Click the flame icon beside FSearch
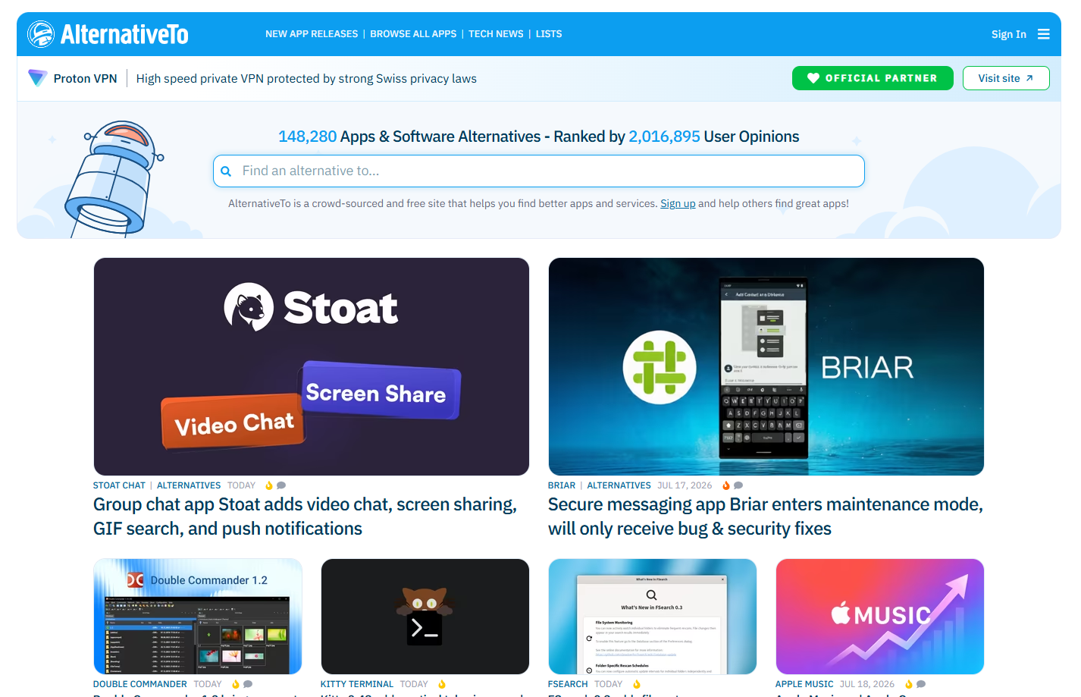The width and height of the screenshot is (1081, 697). pos(637,684)
